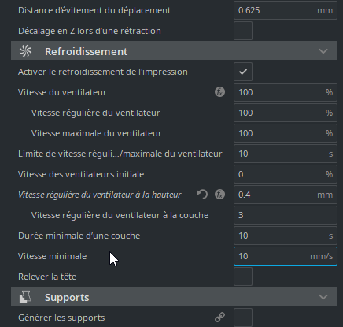The width and height of the screenshot is (343, 327).
Task: Click the link icon beside Générer les supports
Action: tap(219, 318)
